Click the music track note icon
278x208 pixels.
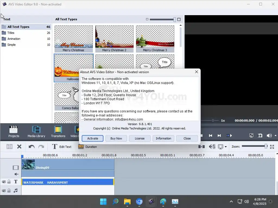tap(15, 190)
